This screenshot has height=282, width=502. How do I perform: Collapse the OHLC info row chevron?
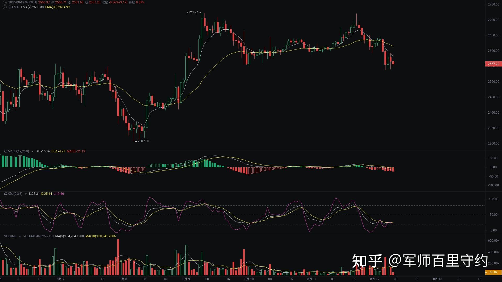[4, 2]
